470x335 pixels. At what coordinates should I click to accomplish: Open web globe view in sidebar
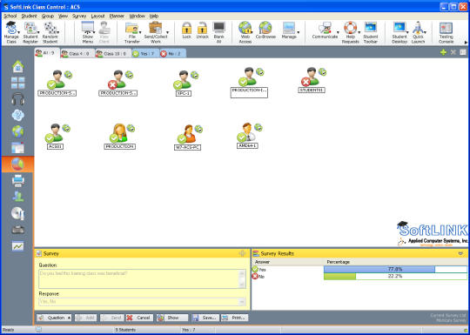pyautogui.click(x=17, y=131)
